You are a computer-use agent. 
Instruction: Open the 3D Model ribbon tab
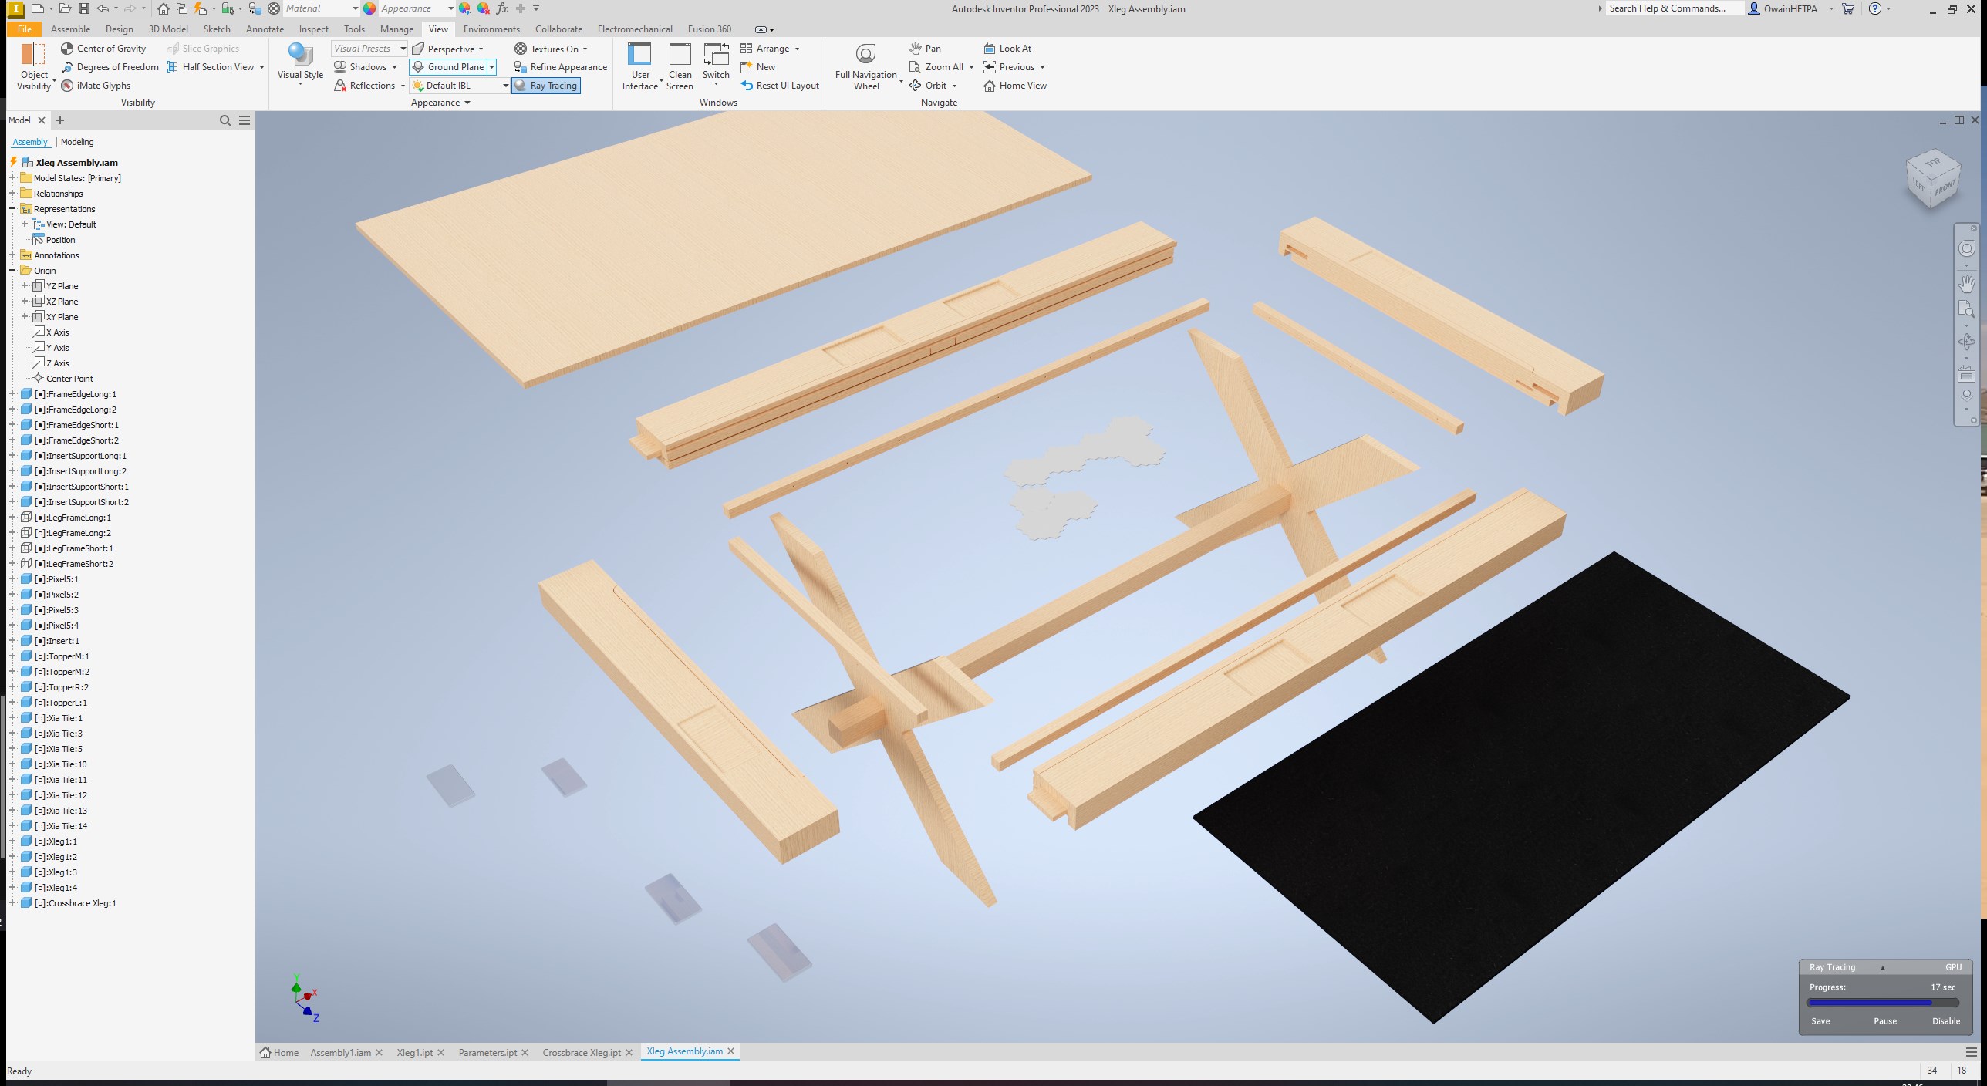coord(168,29)
